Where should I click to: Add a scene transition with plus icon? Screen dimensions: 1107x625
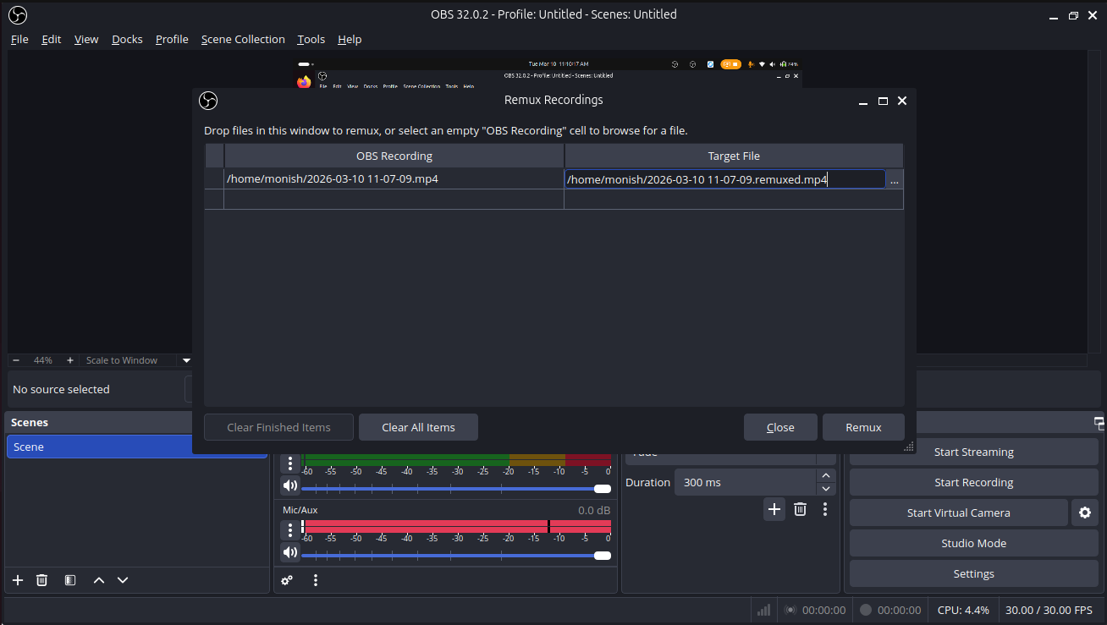774,509
